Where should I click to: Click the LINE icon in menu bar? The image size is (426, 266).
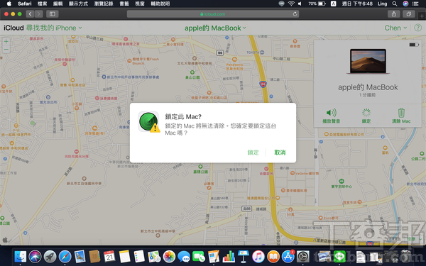[x=281, y=4]
